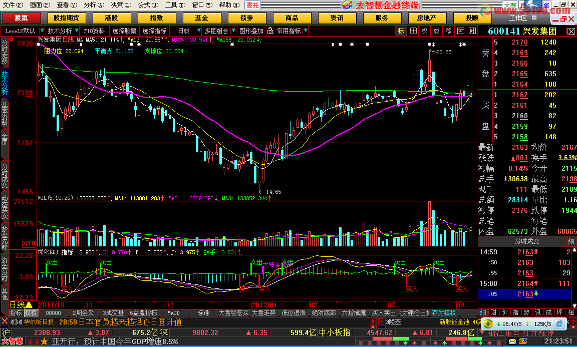Select the 讯 news tab in right panel

pos(537,312)
